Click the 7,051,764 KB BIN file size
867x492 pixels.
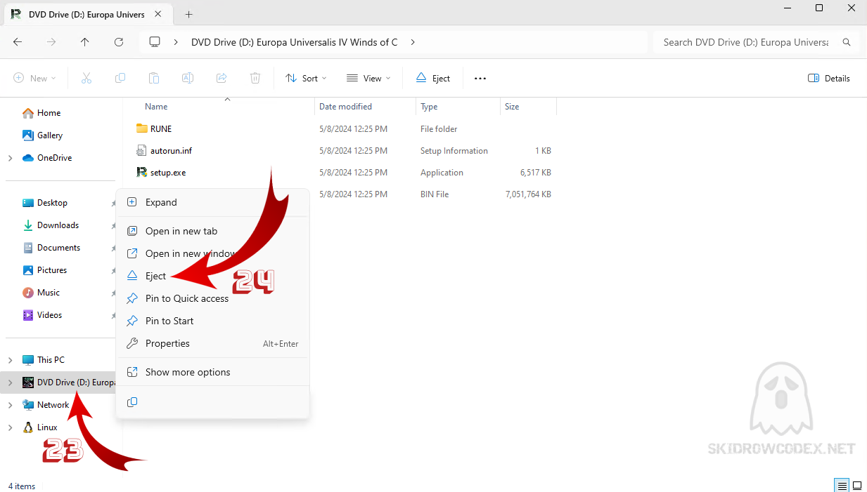(x=528, y=194)
